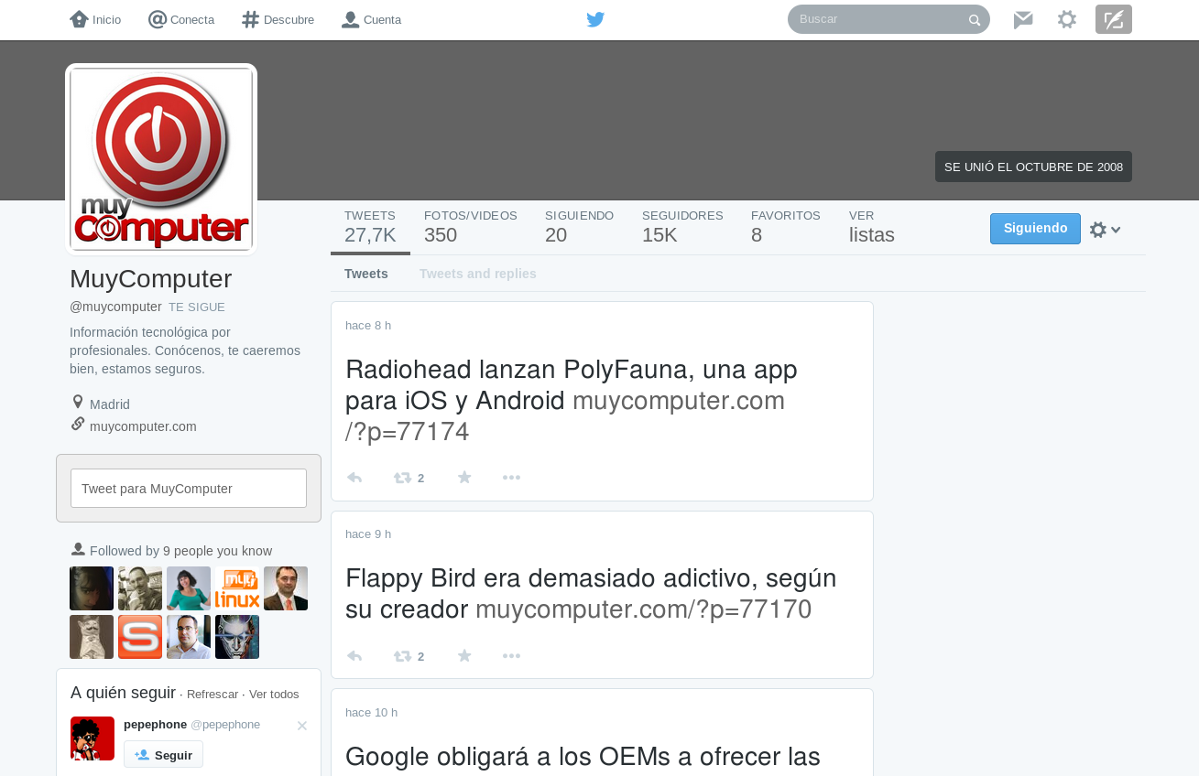Favorite the Radiohead PolyFauna tweet
This screenshot has width=1199, height=776.
pyautogui.click(x=464, y=478)
